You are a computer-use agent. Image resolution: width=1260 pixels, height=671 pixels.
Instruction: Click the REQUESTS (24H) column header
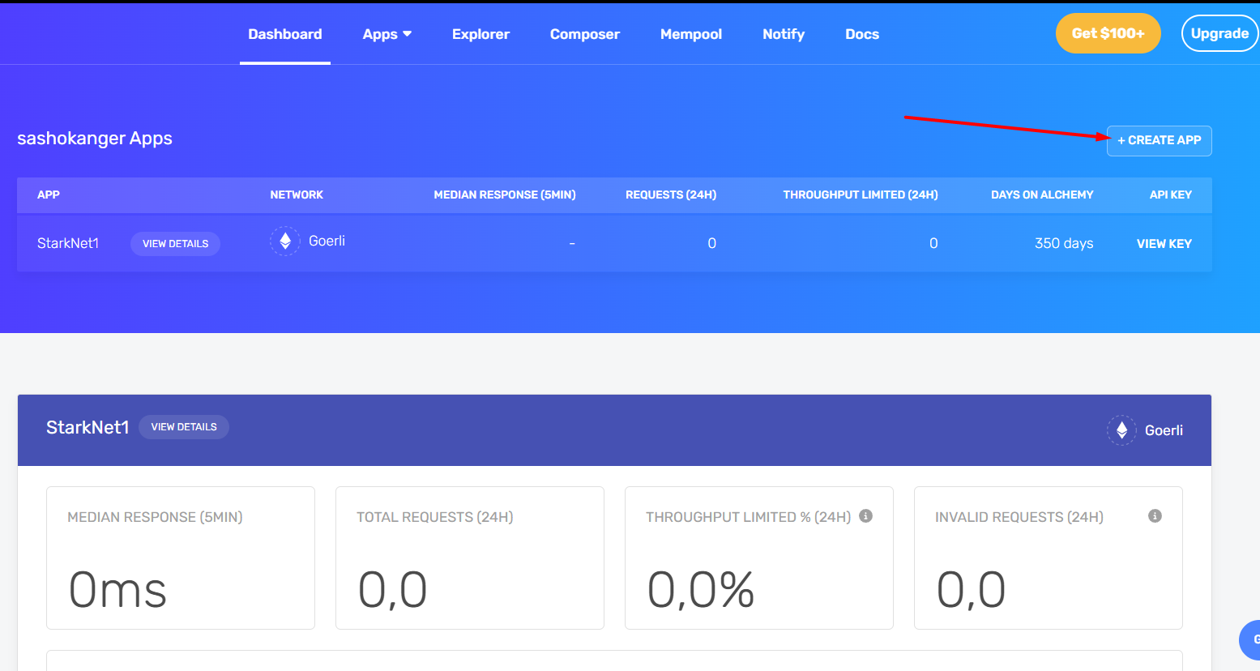(671, 194)
